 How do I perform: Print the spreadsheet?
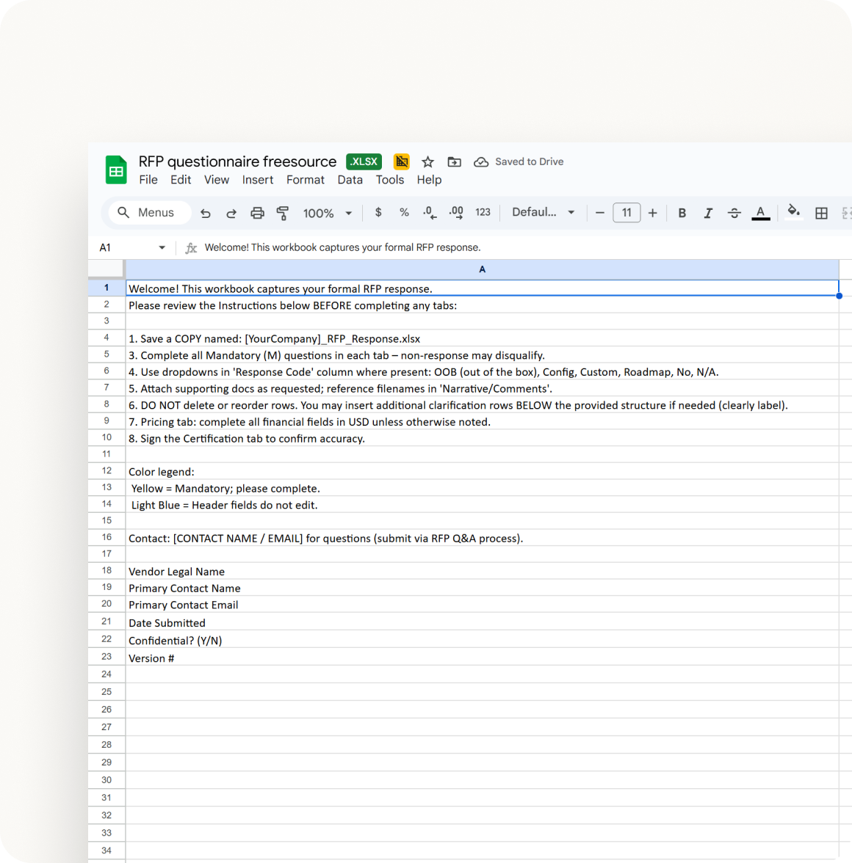[257, 213]
